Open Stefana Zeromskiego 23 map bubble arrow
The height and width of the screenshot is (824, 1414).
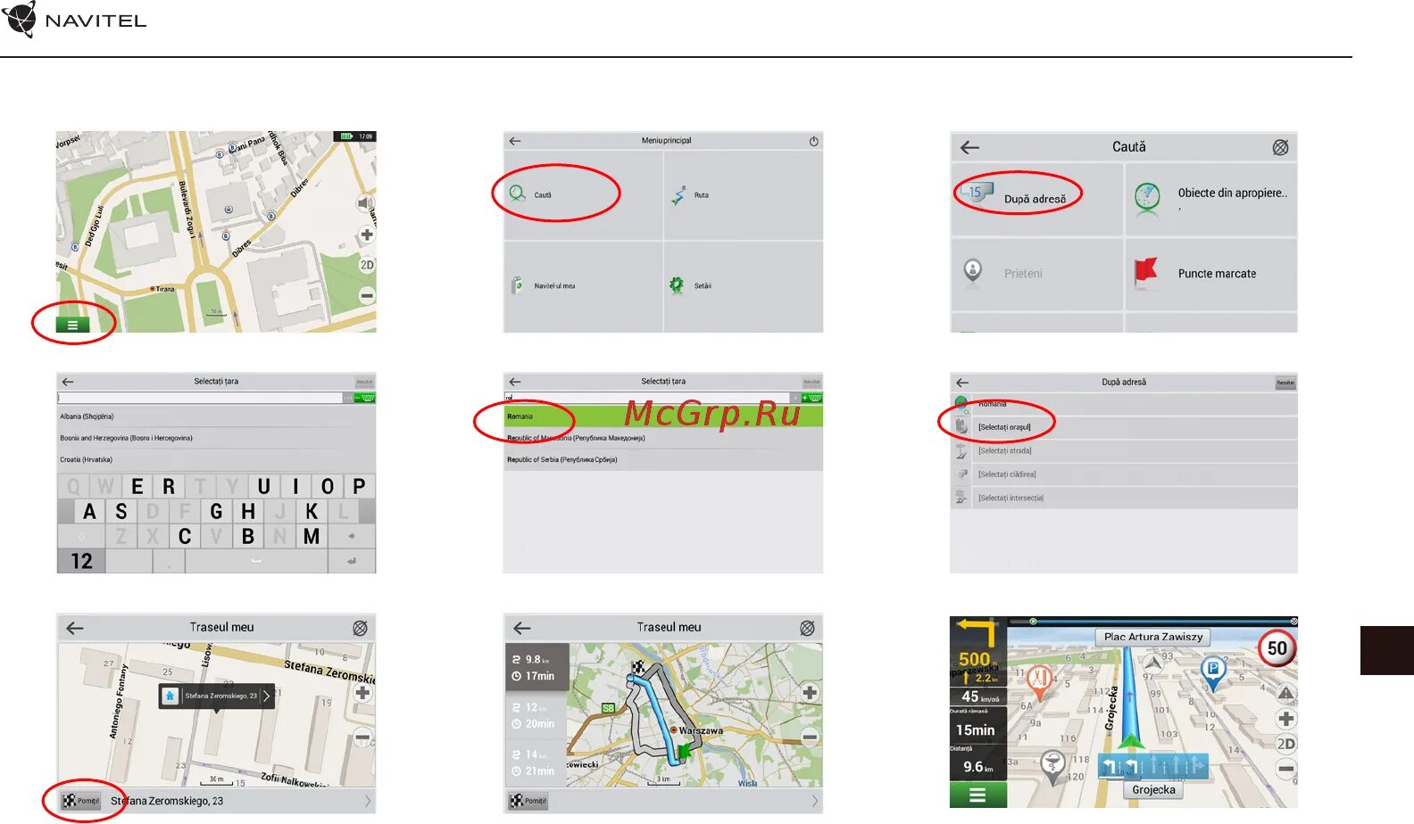click(266, 696)
